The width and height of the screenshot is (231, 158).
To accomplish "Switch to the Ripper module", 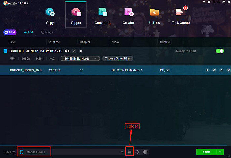I will point(76,15).
